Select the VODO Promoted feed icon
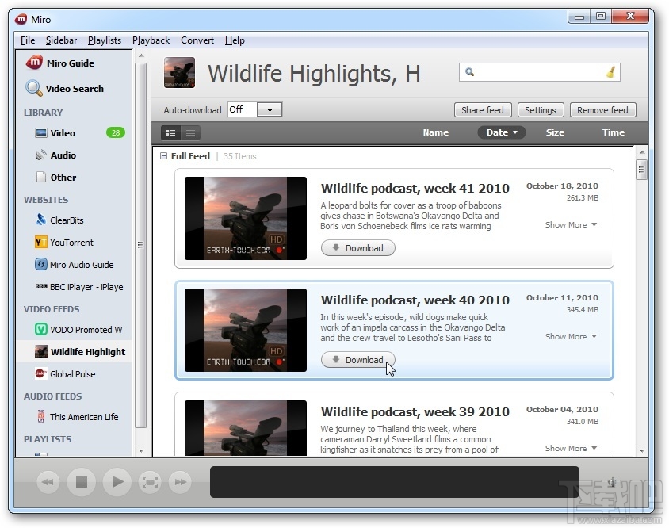The width and height of the screenshot is (669, 528). tap(41, 329)
